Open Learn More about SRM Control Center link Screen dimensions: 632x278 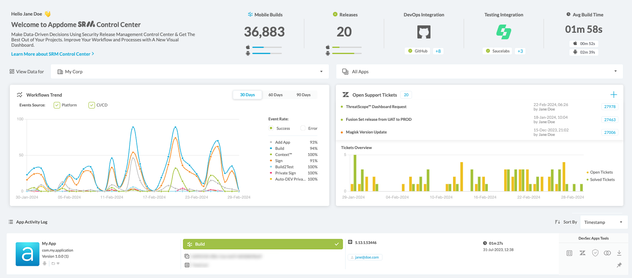coord(52,54)
